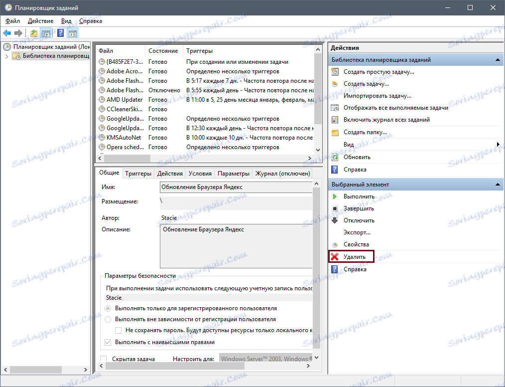Toggle 'Выполнить с наивысшими правами' checkbox
The width and height of the screenshot is (505, 387).
pyautogui.click(x=108, y=342)
